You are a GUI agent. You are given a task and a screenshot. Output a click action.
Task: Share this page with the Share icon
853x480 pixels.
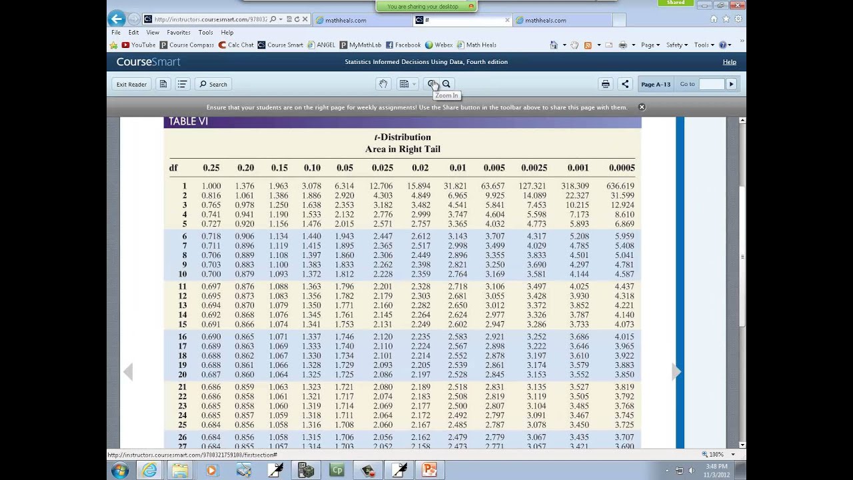[625, 84]
